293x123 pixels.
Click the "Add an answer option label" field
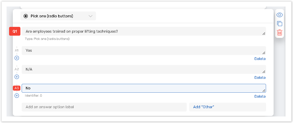coord(104,107)
